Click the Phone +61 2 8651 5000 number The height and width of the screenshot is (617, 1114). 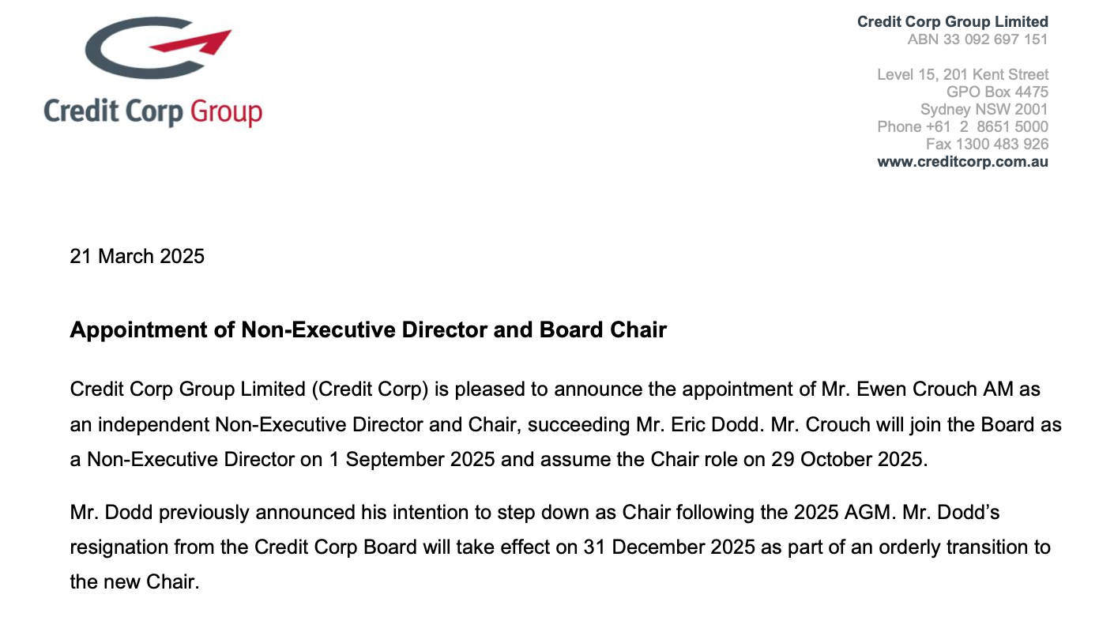[x=963, y=126]
